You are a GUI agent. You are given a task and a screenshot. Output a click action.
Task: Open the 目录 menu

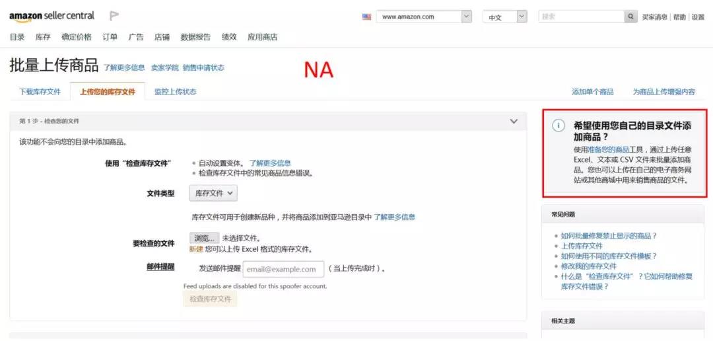[x=17, y=37]
